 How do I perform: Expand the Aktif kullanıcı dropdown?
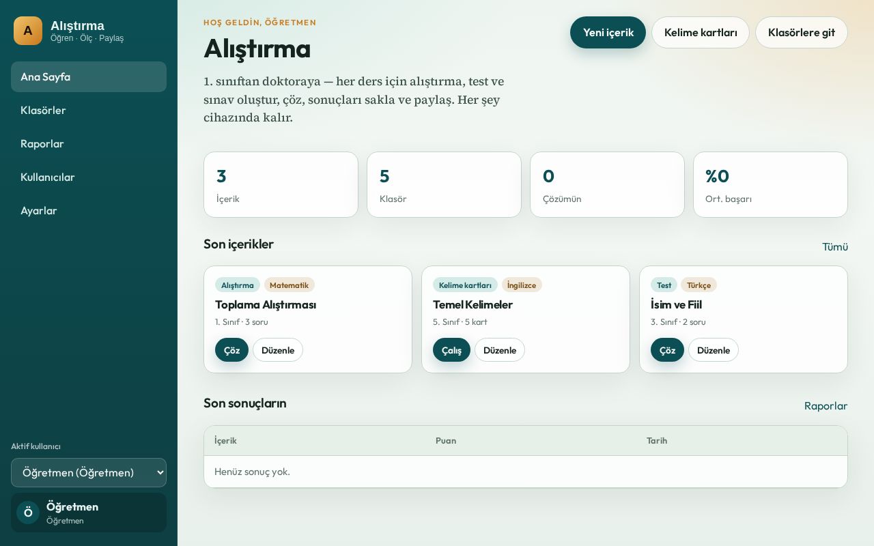point(89,472)
